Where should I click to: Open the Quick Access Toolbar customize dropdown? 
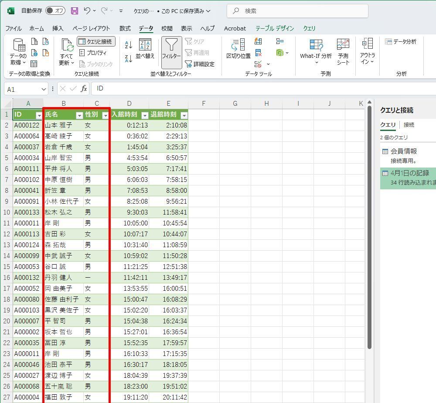pyautogui.click(x=121, y=11)
